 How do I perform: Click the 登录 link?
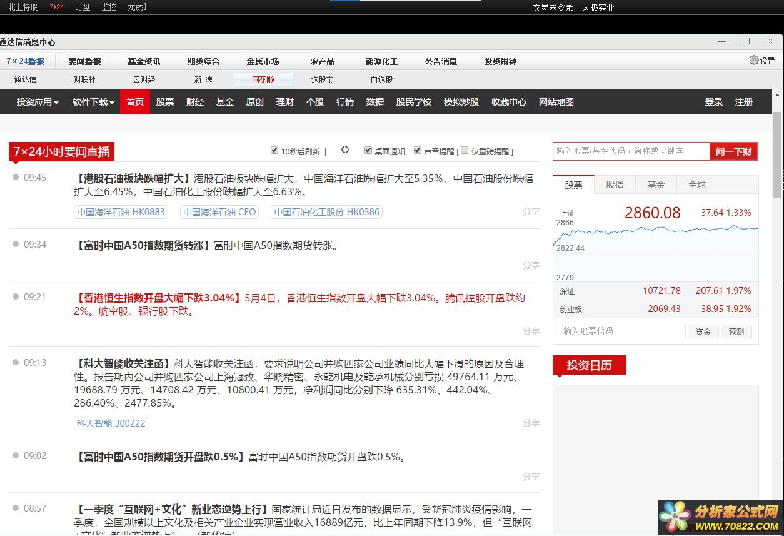click(x=714, y=102)
